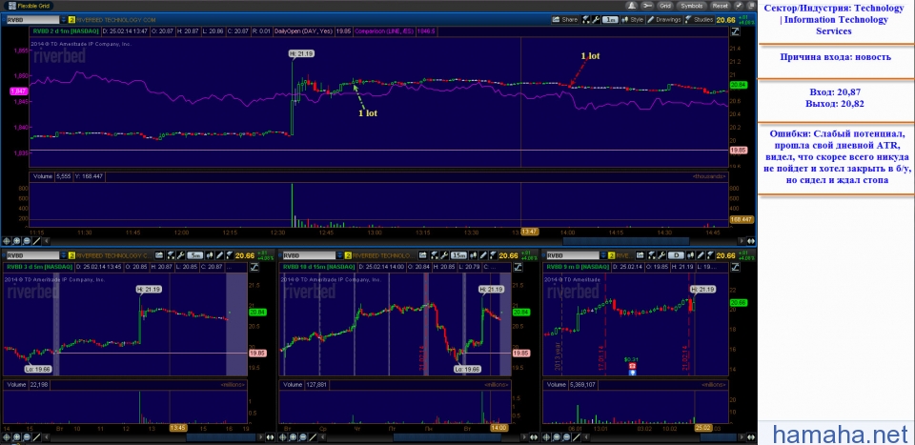
Task: Click yellow link badge 2 on 5m chart
Action: 71,255
